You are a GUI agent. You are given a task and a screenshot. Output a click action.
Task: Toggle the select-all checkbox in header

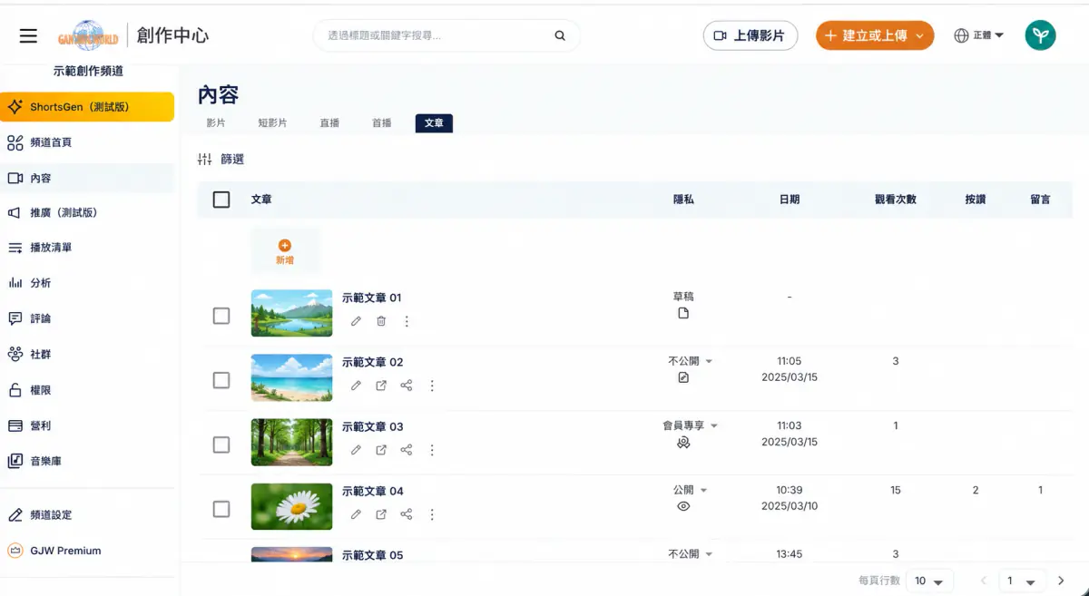221,200
